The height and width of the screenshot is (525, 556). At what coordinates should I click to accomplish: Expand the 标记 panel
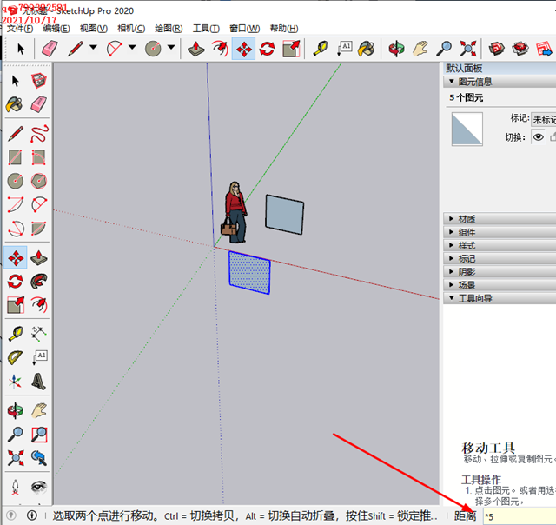tap(500, 259)
